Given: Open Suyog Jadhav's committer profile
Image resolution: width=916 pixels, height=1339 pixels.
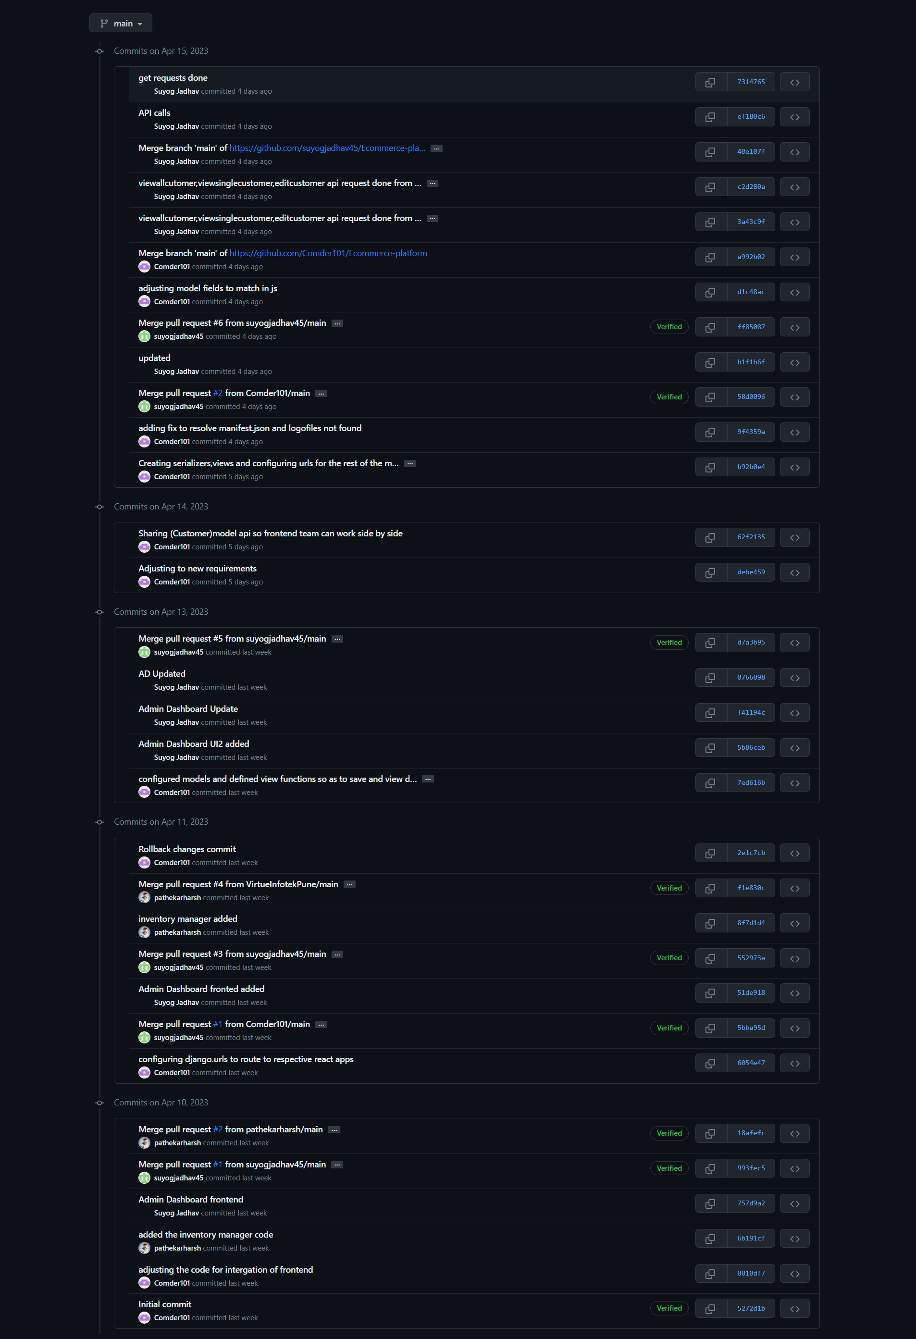Looking at the screenshot, I should click(176, 91).
